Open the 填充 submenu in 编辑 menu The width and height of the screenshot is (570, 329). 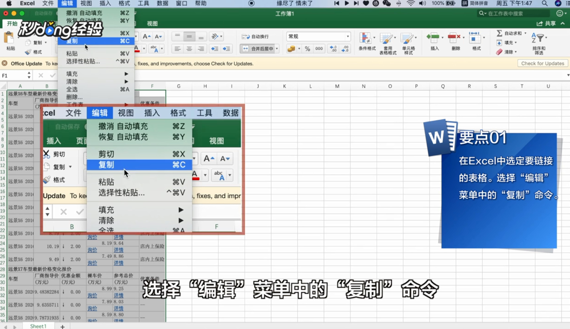(x=96, y=74)
